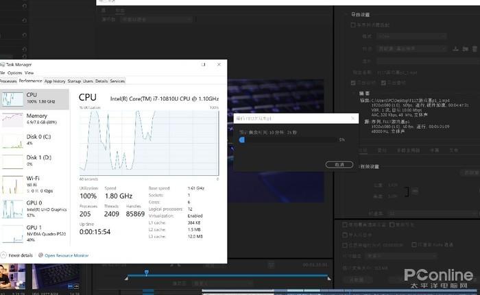Click the comments input field in export settings
This screenshot has width=480, height=295.
(x=428, y=61)
